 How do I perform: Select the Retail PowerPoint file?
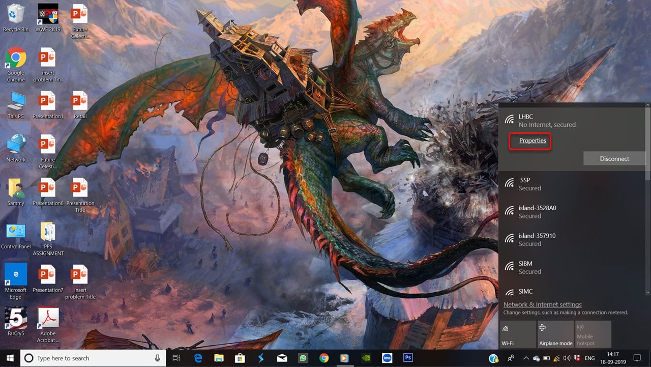(80, 105)
